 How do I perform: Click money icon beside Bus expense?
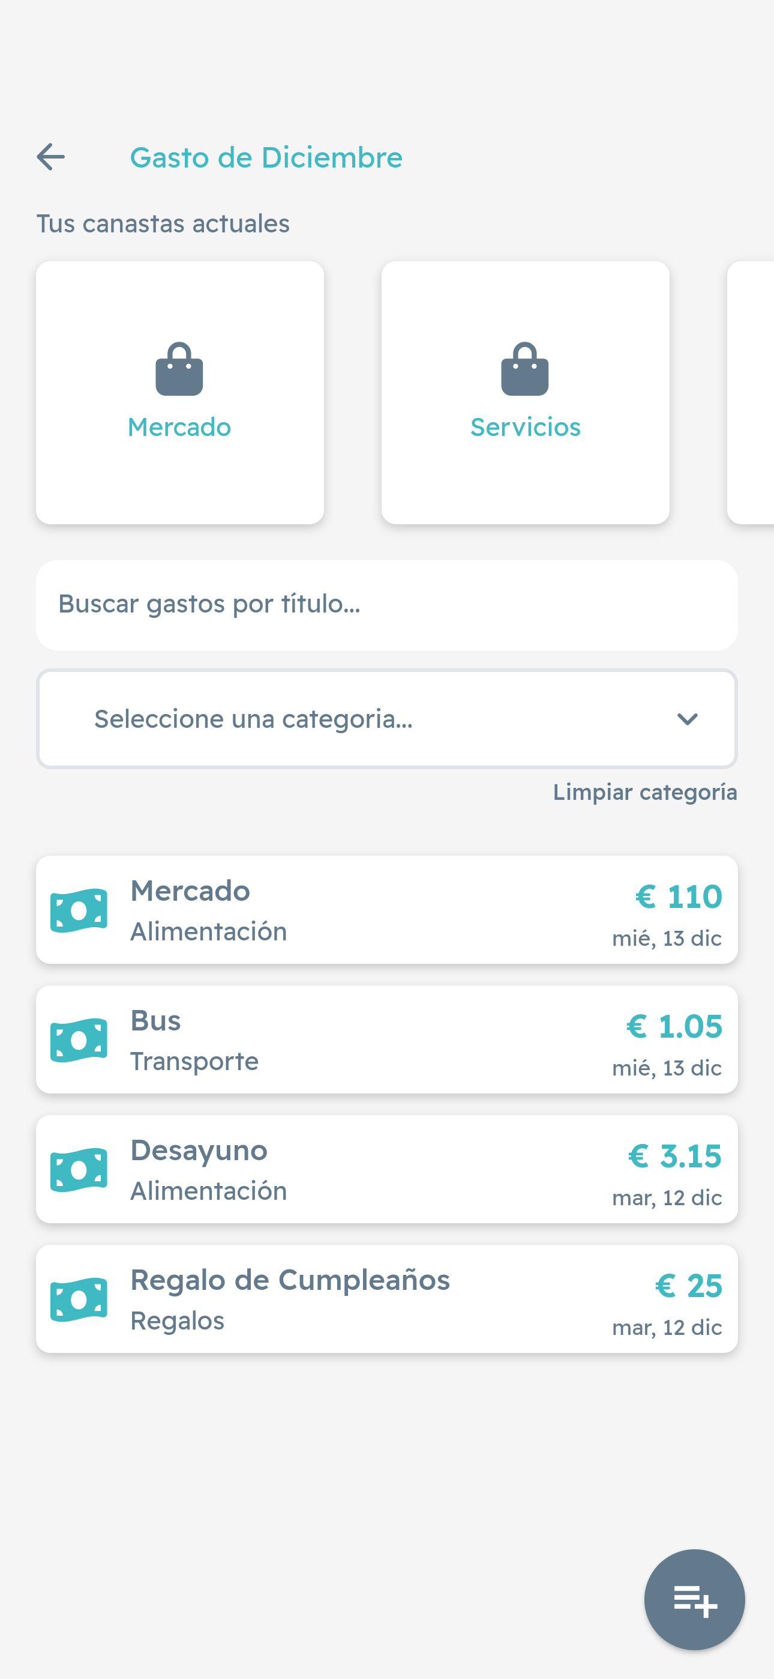[x=79, y=1039]
